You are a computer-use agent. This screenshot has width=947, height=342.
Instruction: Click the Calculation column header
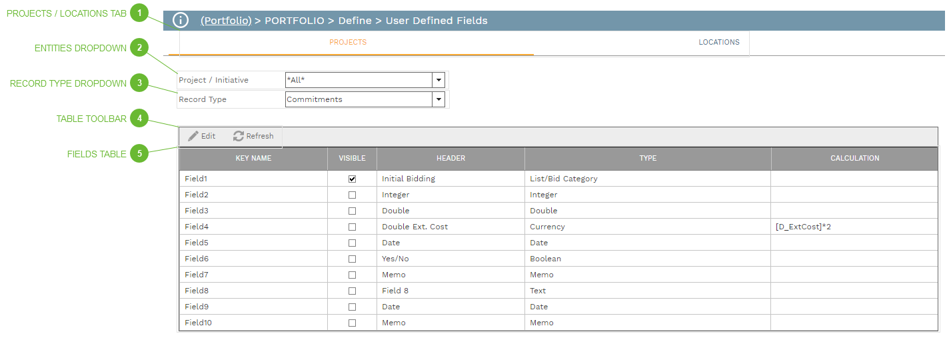tap(854, 159)
